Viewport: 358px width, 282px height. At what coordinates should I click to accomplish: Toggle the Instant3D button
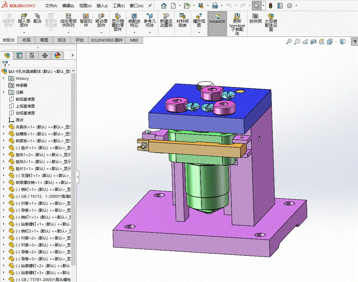(217, 24)
